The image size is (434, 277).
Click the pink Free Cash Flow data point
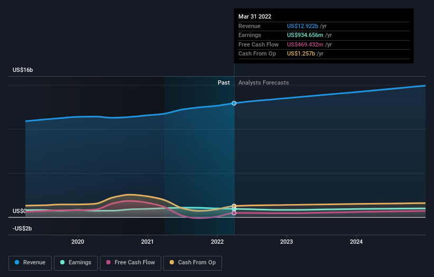click(234, 213)
